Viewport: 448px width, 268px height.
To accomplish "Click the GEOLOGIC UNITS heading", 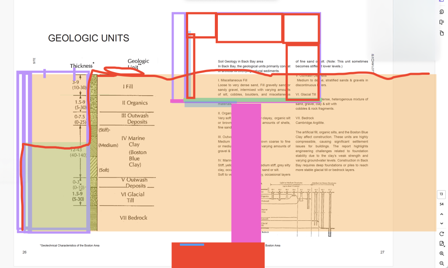I will click(x=88, y=38).
